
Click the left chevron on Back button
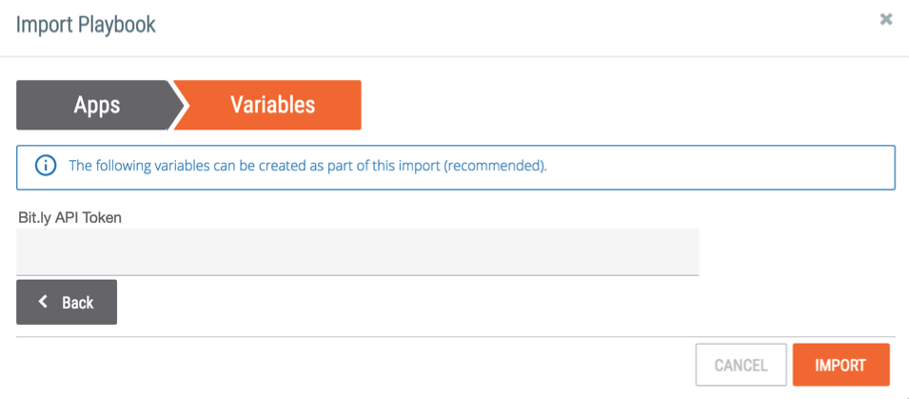click(42, 302)
